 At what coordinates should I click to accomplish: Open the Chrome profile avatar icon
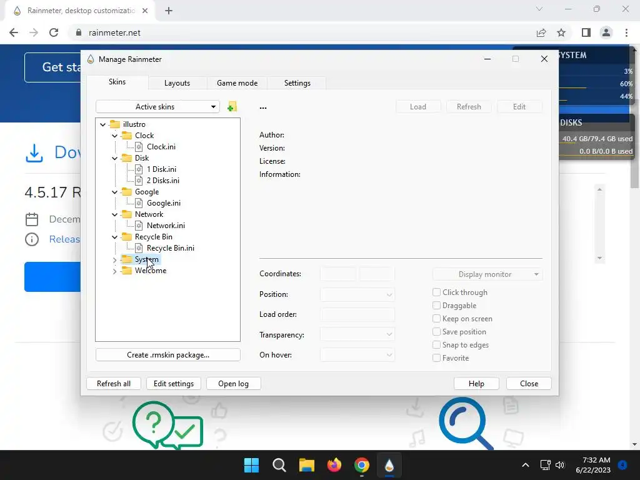[x=606, y=32]
